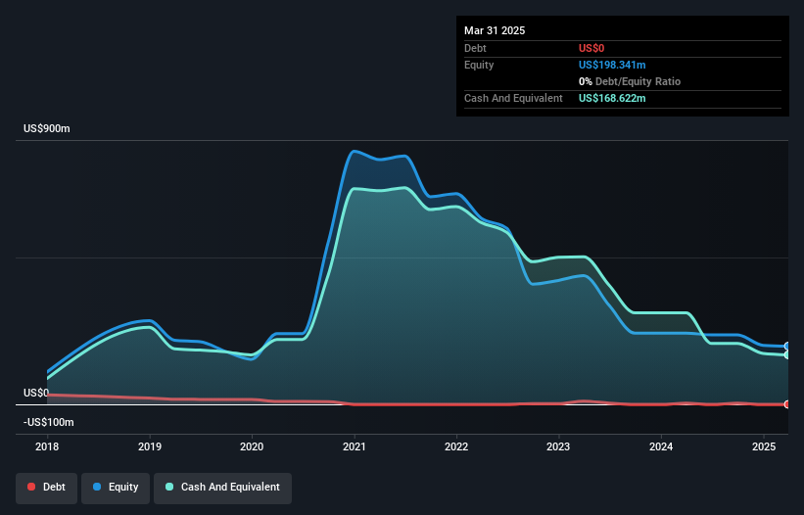Viewport: 804px width, 515px height.
Task: Click the red Debt legend dot
Action: pyautogui.click(x=31, y=487)
